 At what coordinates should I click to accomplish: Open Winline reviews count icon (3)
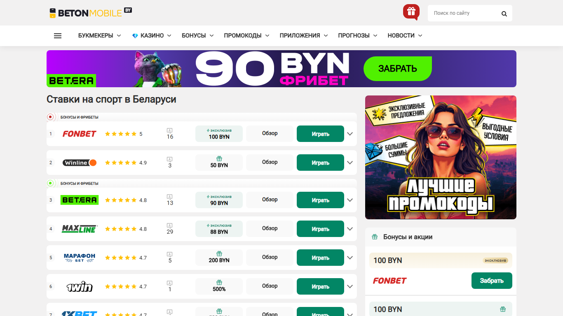click(x=170, y=163)
